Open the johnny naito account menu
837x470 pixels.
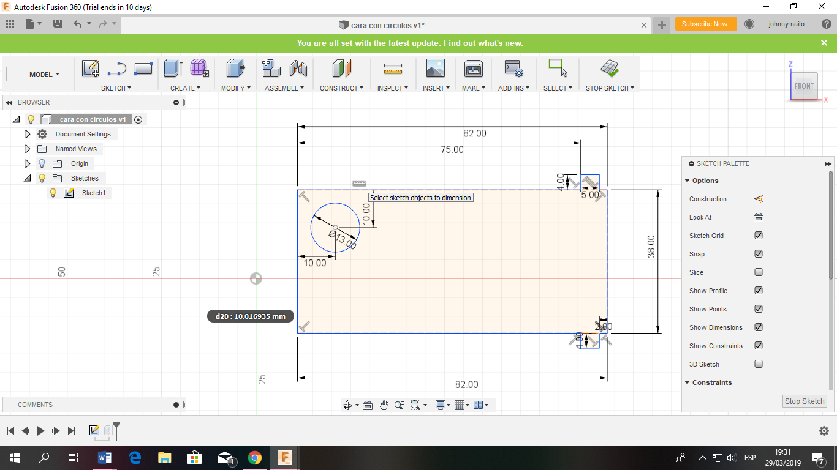click(x=786, y=24)
